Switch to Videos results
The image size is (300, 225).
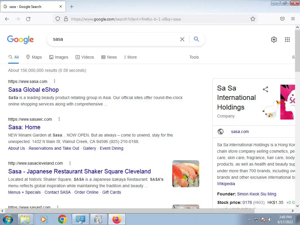85,57
